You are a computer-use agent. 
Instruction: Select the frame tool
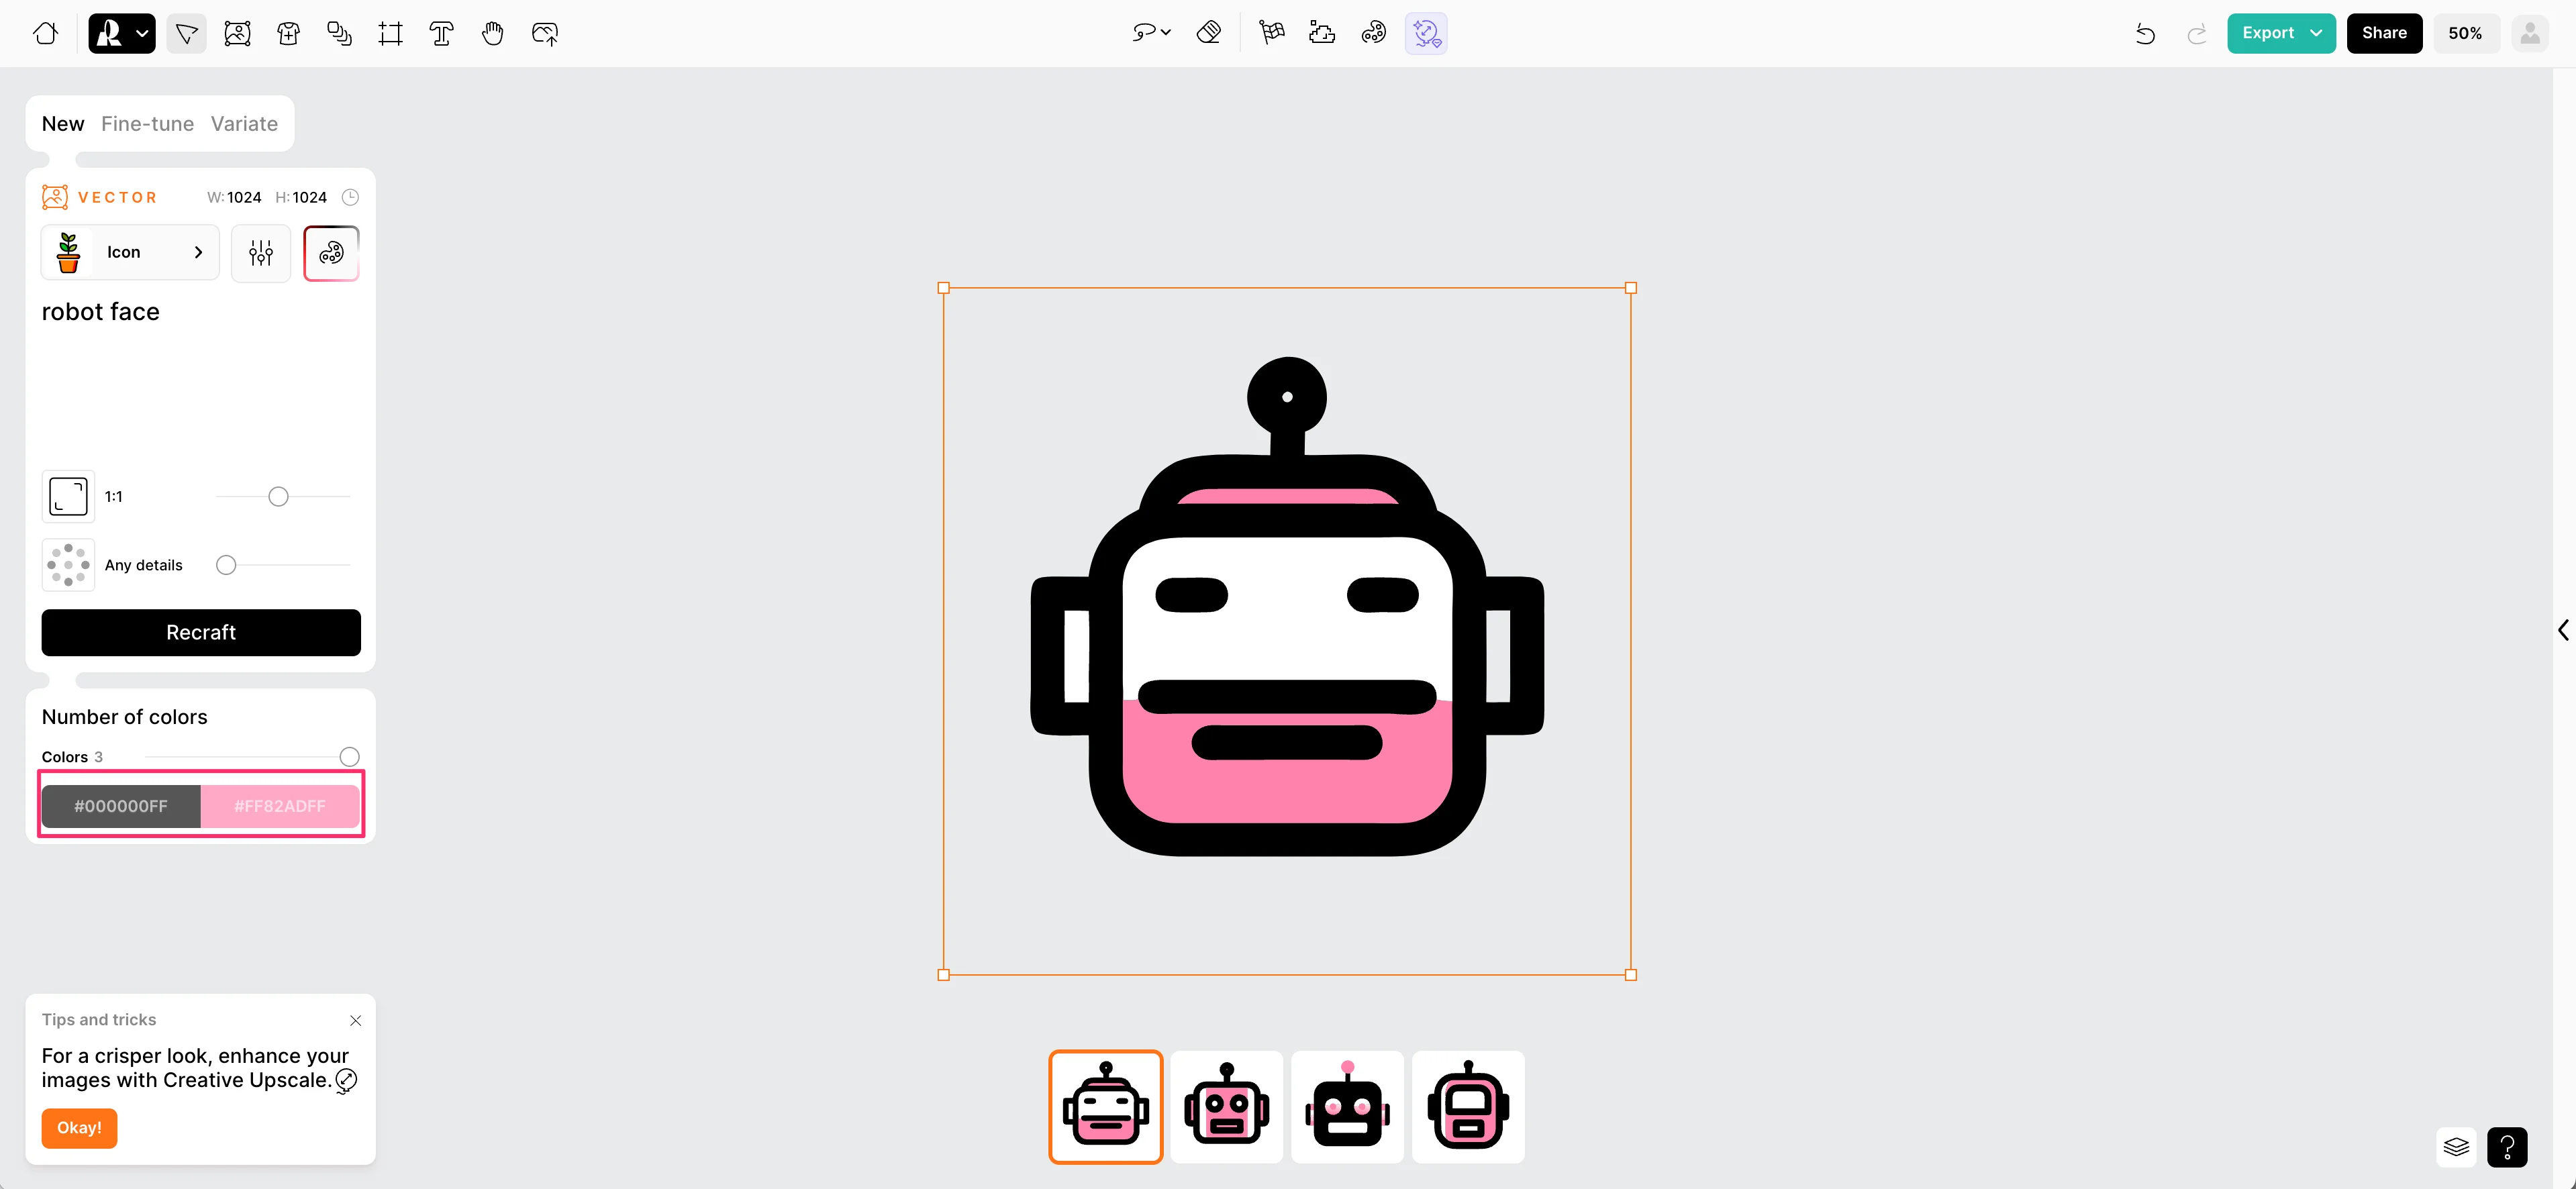(390, 34)
